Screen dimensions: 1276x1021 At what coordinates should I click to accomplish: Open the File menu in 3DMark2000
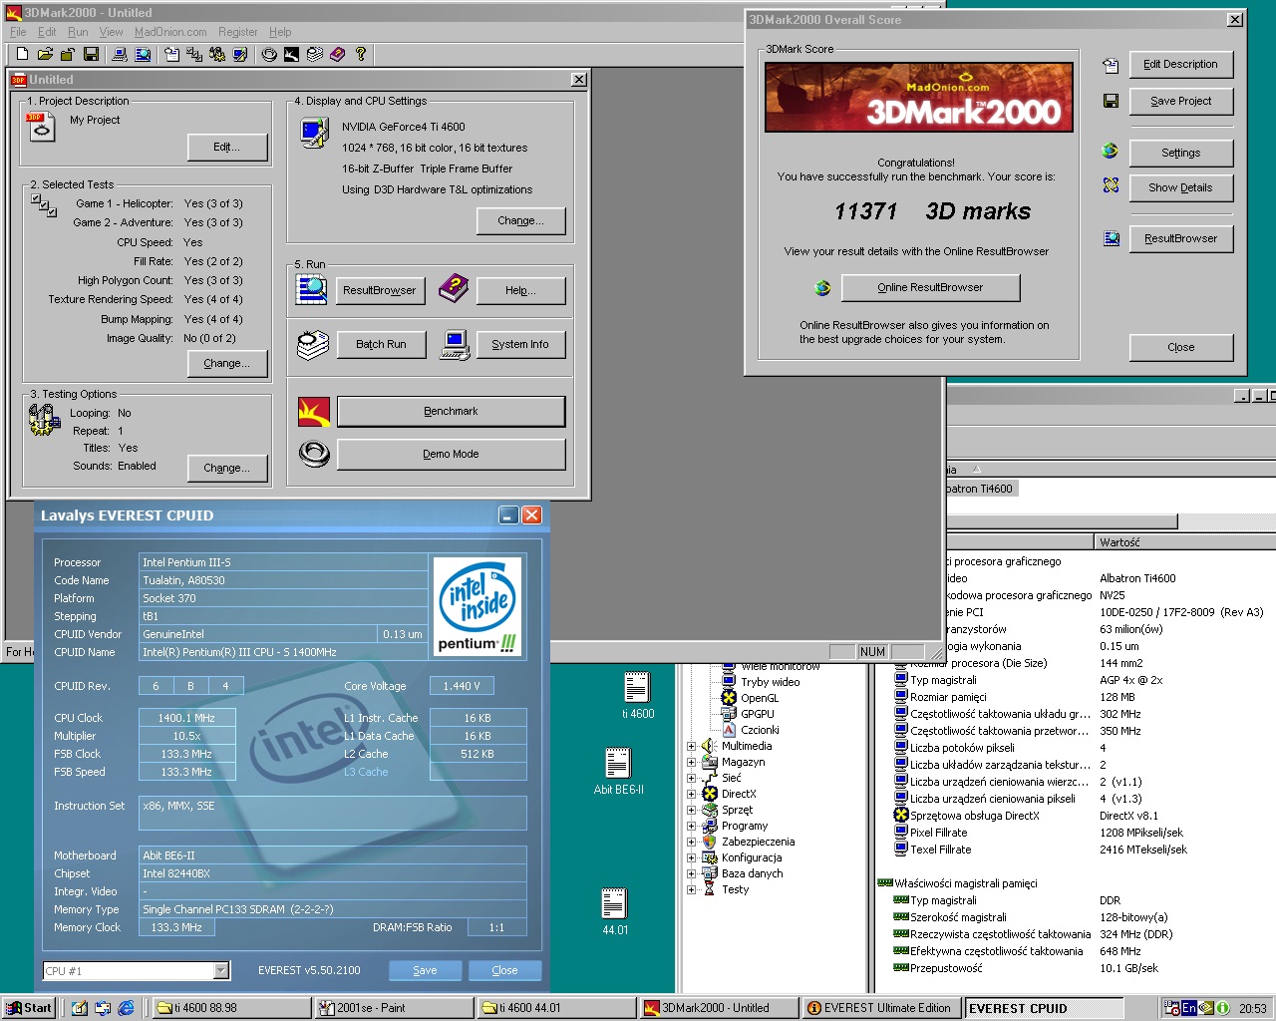pos(18,32)
